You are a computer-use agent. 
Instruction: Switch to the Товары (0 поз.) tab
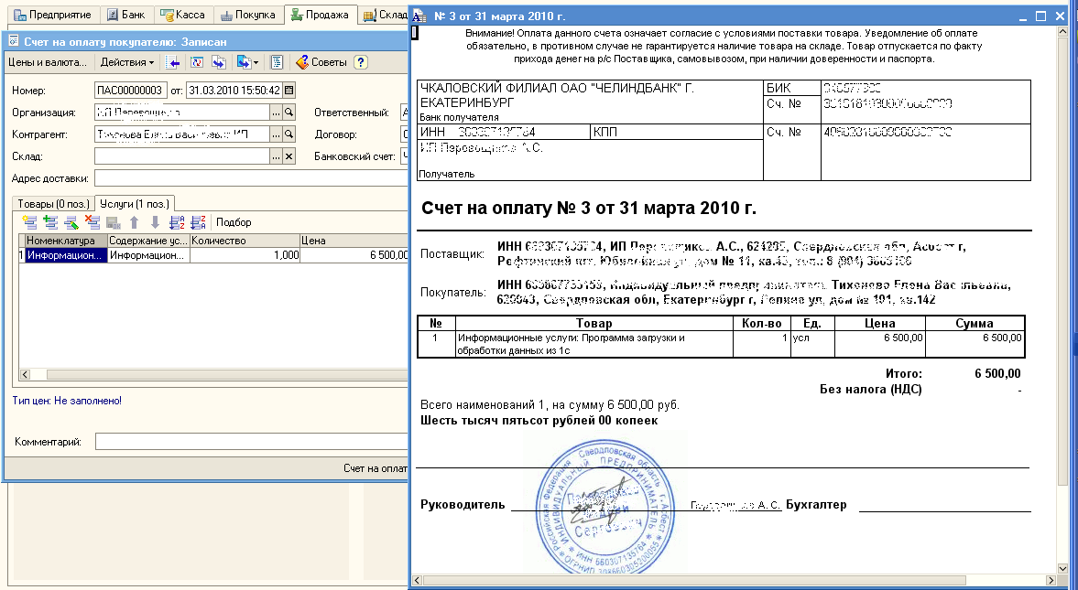click(x=54, y=204)
